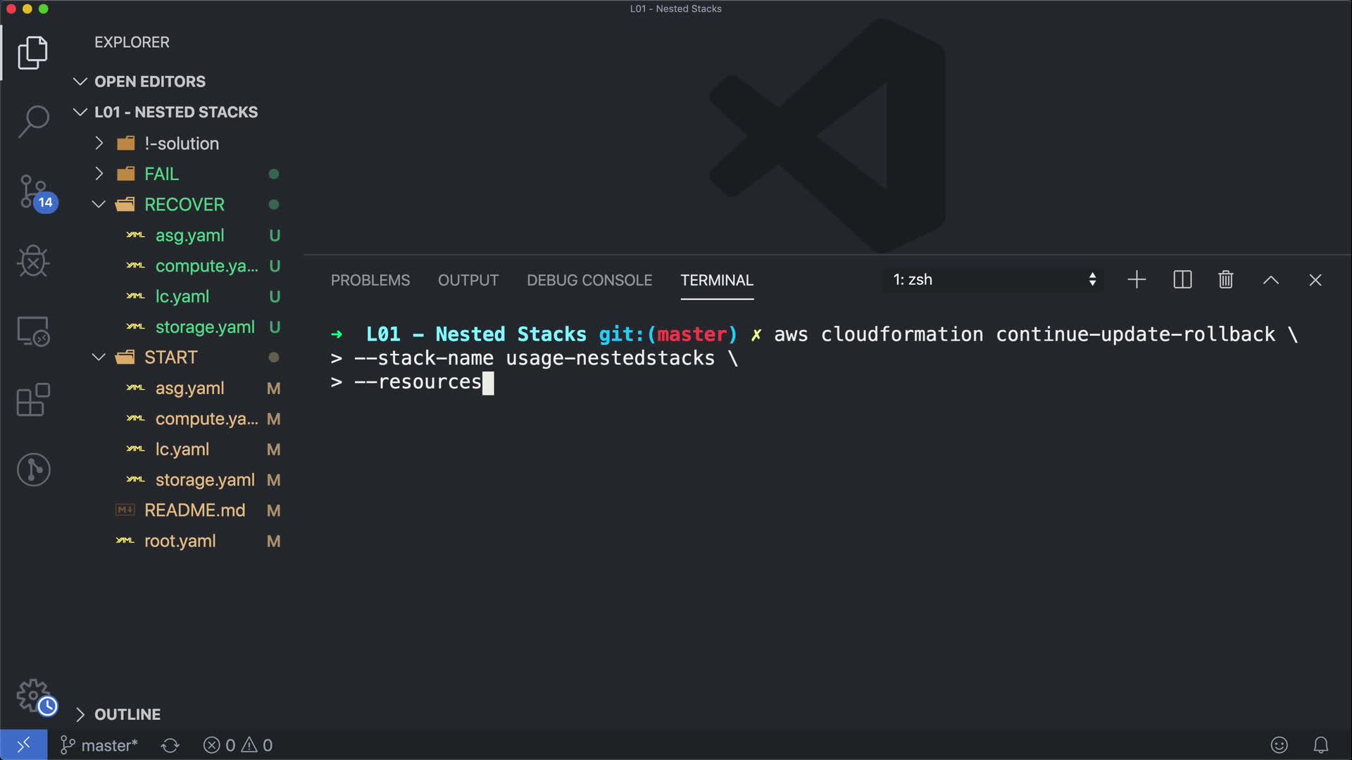Split the terminal pane

click(x=1182, y=280)
